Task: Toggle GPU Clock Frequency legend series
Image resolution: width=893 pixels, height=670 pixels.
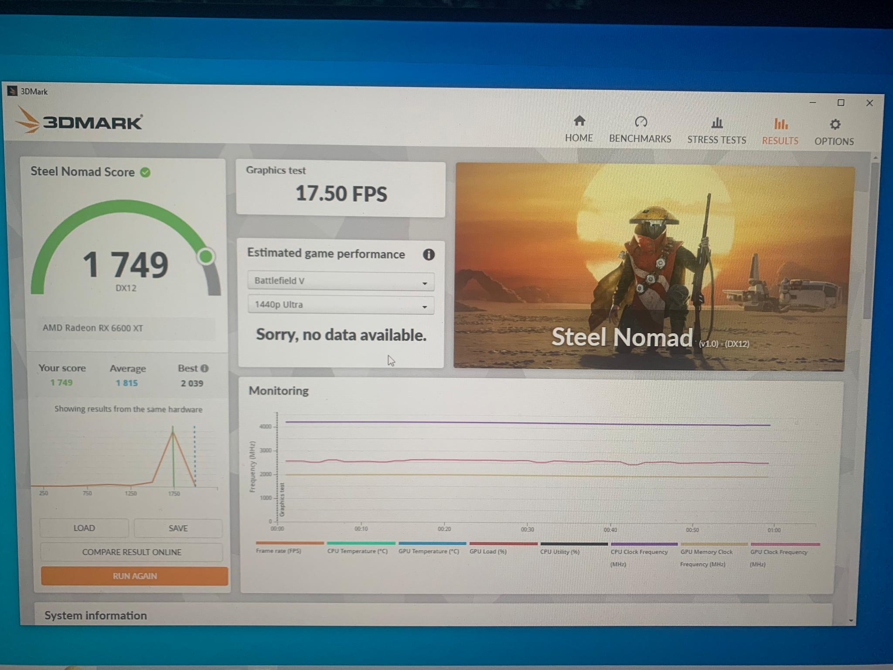Action: click(x=785, y=555)
